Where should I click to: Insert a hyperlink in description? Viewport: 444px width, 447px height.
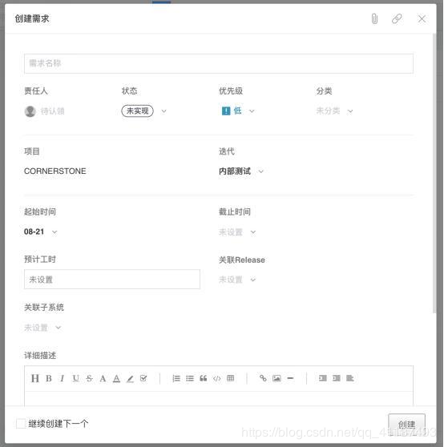[263, 378]
